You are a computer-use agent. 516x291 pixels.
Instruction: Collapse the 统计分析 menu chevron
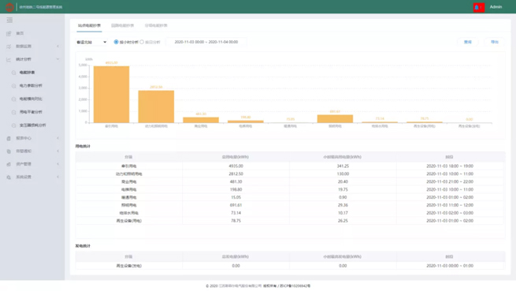pos(58,59)
